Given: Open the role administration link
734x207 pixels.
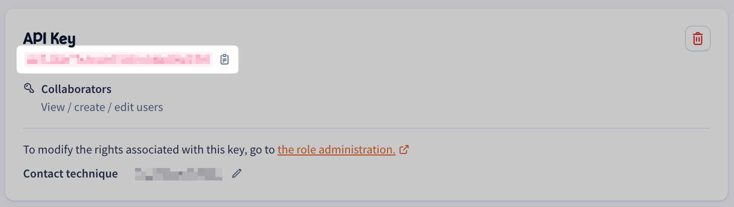Looking at the screenshot, I should pyautogui.click(x=336, y=149).
